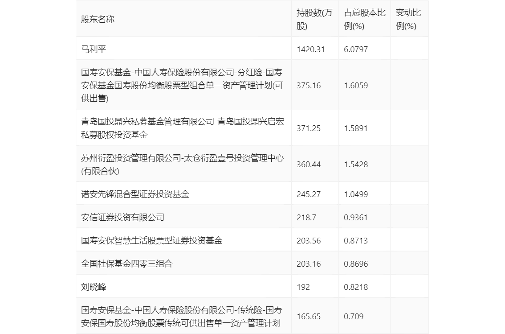Select the 国寿安保基金 传统险 shareholder name

182,316
